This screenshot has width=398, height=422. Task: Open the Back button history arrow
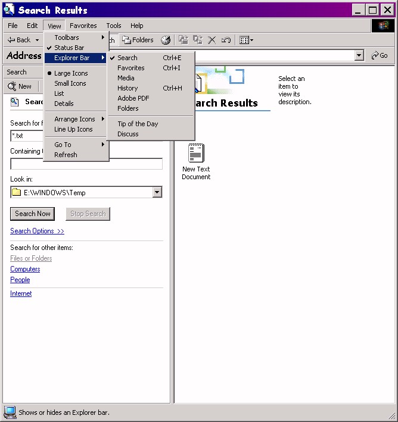click(37, 40)
